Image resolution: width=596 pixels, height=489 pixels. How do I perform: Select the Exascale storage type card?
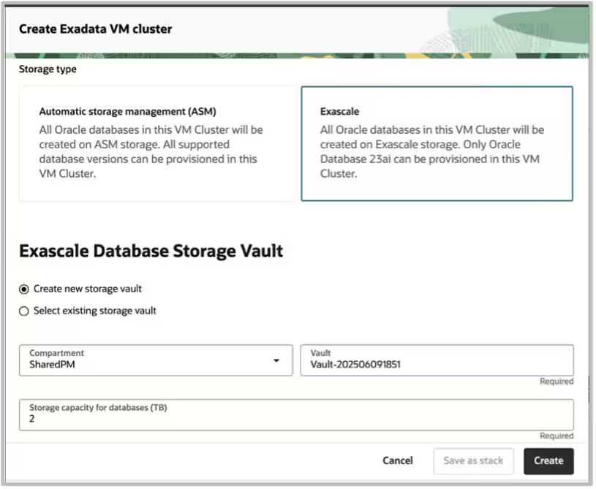click(x=437, y=144)
